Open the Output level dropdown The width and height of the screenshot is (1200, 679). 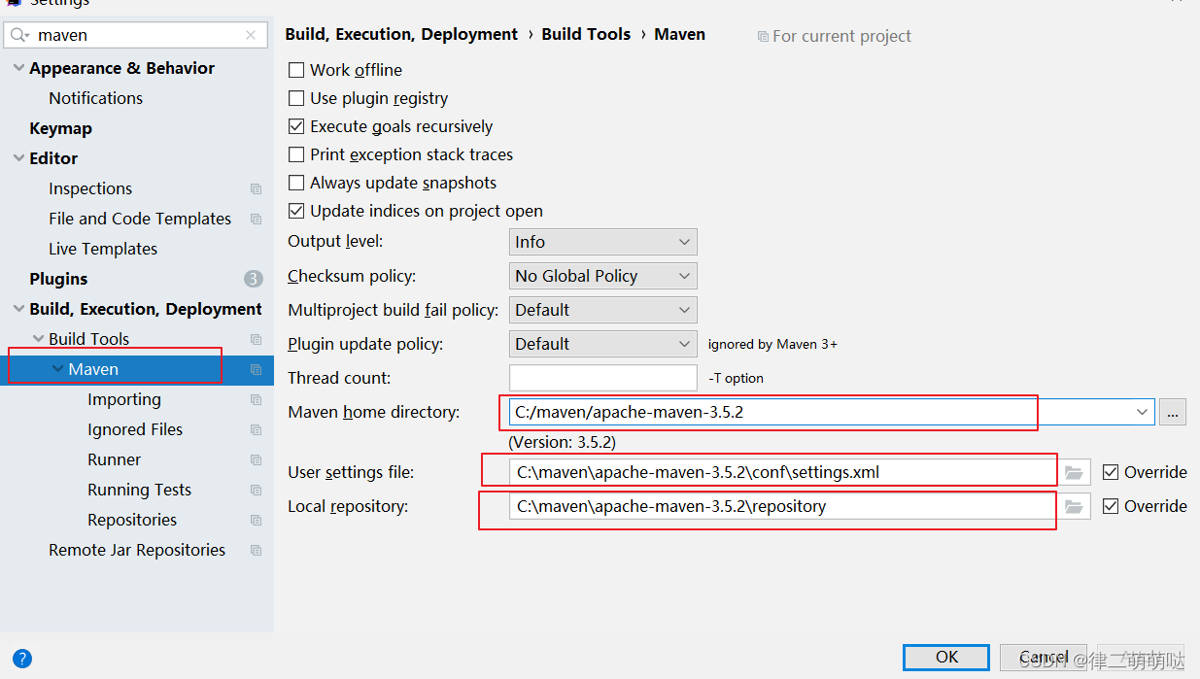click(x=602, y=242)
